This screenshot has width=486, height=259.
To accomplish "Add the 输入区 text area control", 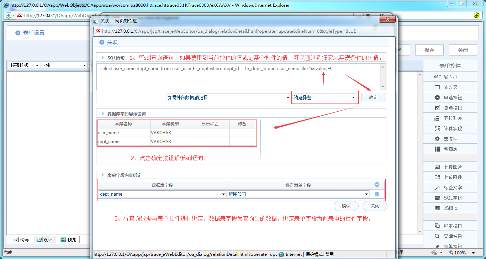I will click(x=450, y=87).
